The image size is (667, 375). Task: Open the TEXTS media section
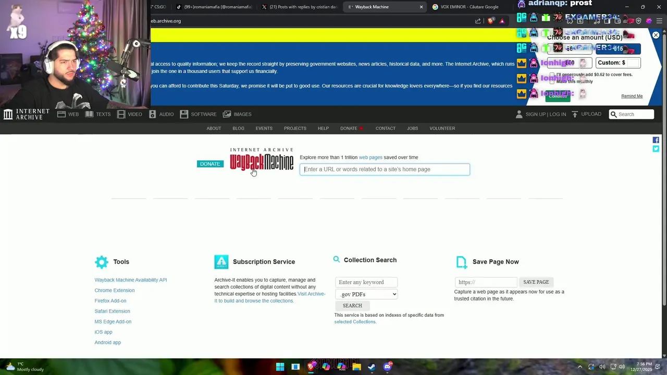pyautogui.click(x=98, y=114)
